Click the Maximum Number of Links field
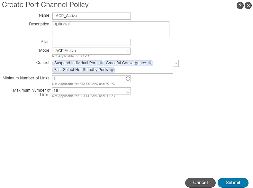 (x=88, y=91)
